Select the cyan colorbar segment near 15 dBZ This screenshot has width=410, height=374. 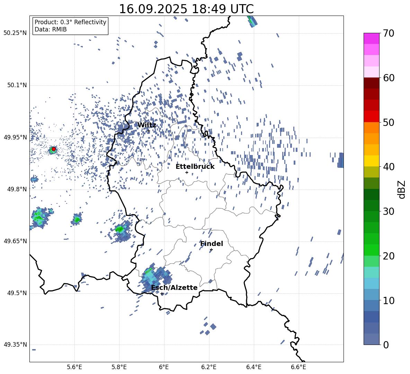pos(371,272)
